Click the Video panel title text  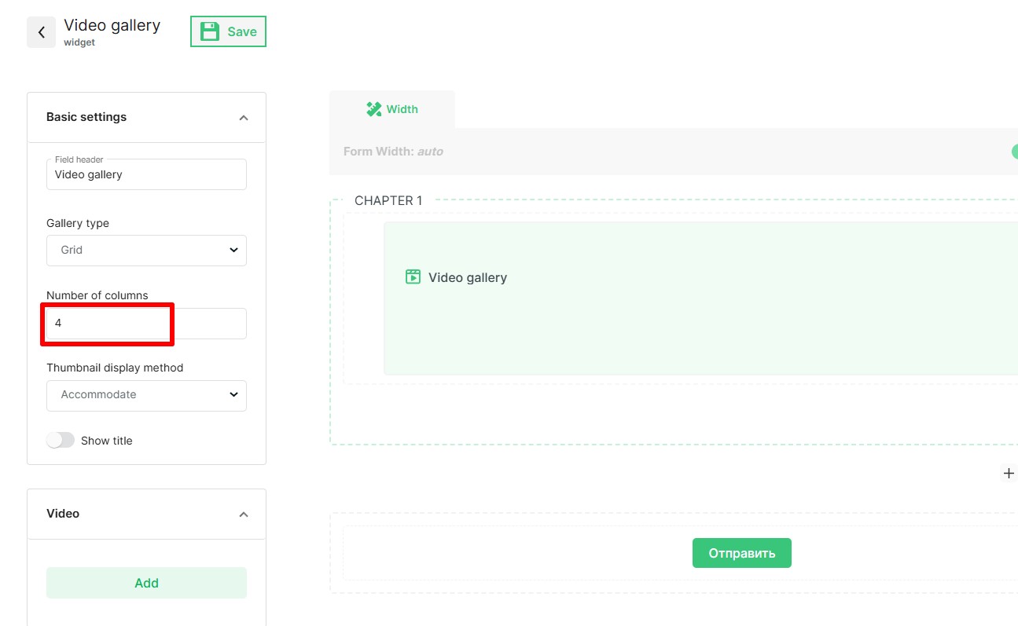coord(63,514)
